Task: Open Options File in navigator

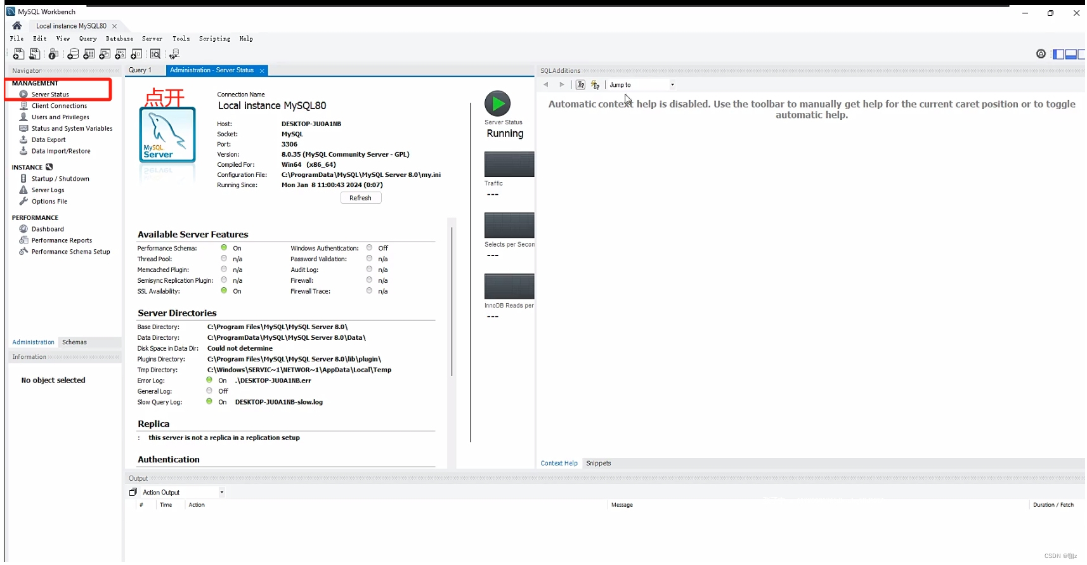Action: (49, 202)
